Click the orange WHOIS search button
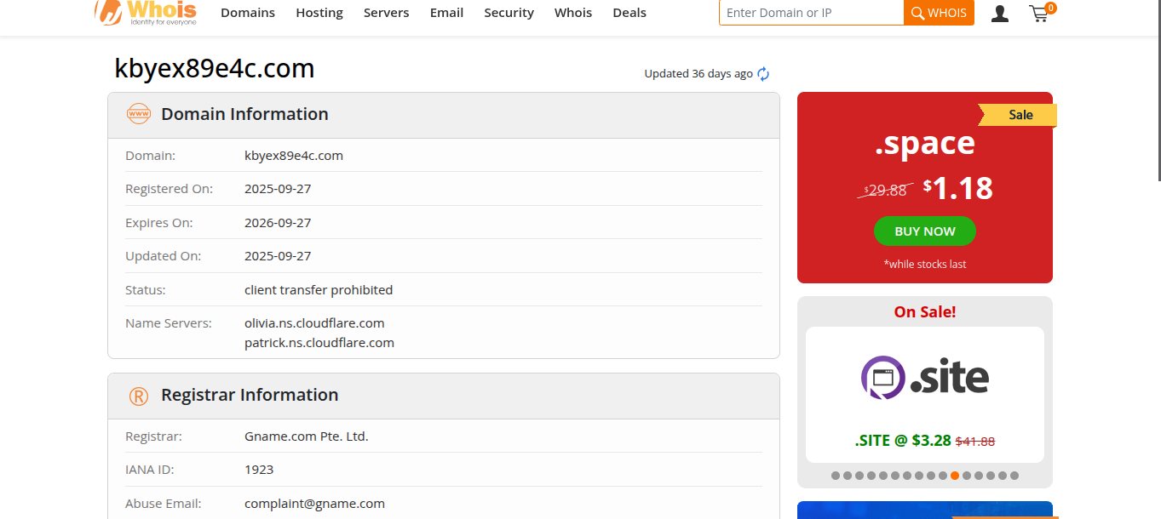 tap(939, 13)
